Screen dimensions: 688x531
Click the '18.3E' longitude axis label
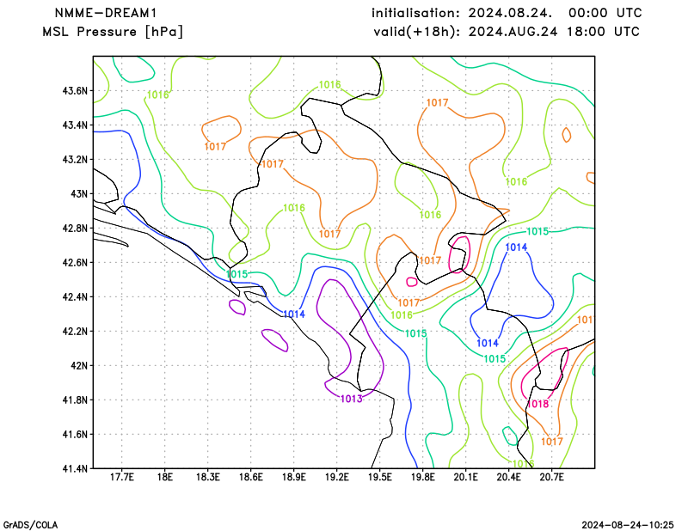(207, 477)
